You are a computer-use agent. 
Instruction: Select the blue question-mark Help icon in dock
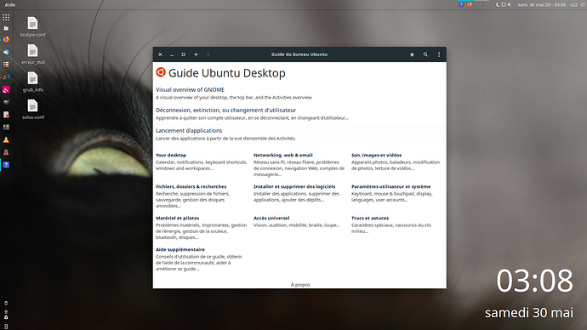tap(6, 165)
